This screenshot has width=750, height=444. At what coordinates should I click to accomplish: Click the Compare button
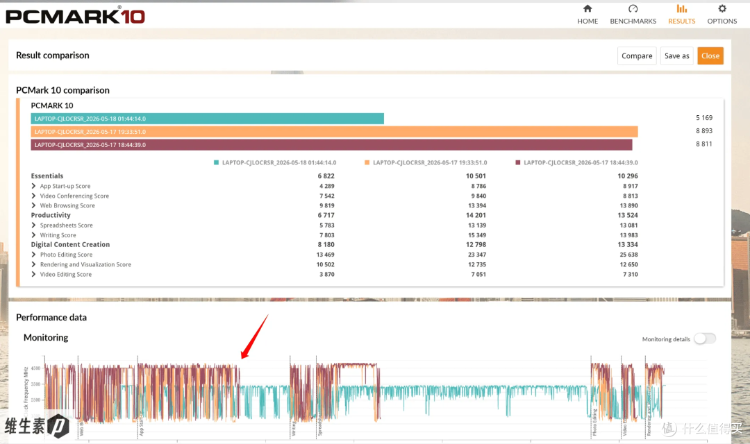[637, 56]
